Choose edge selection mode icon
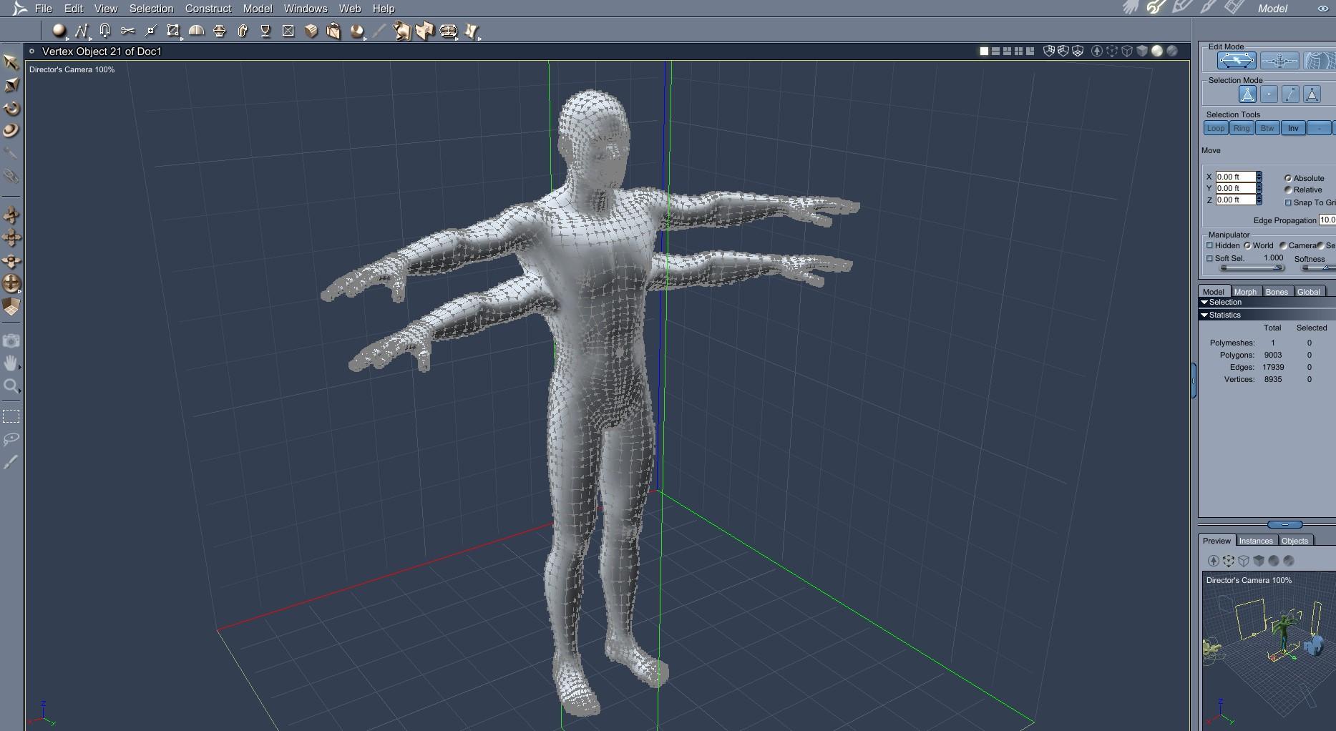This screenshot has width=1336, height=731. (1290, 94)
